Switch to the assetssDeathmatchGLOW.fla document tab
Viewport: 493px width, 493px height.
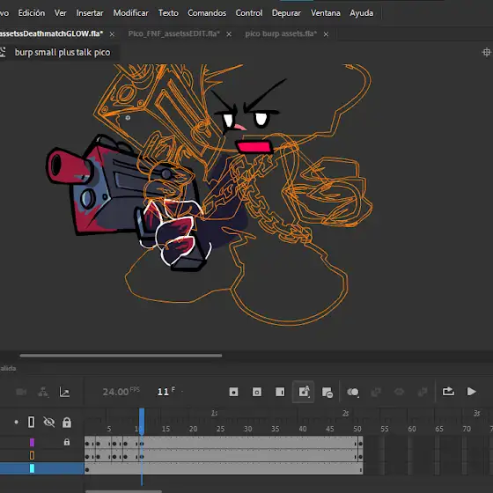(51, 33)
